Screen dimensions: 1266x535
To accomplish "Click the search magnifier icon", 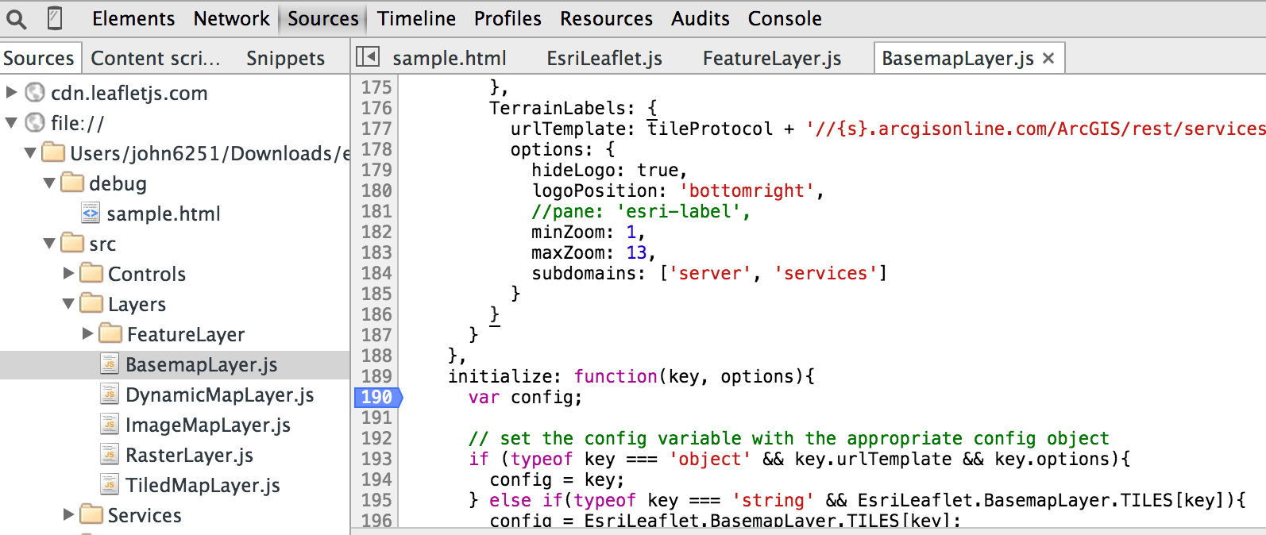I will (x=17, y=18).
